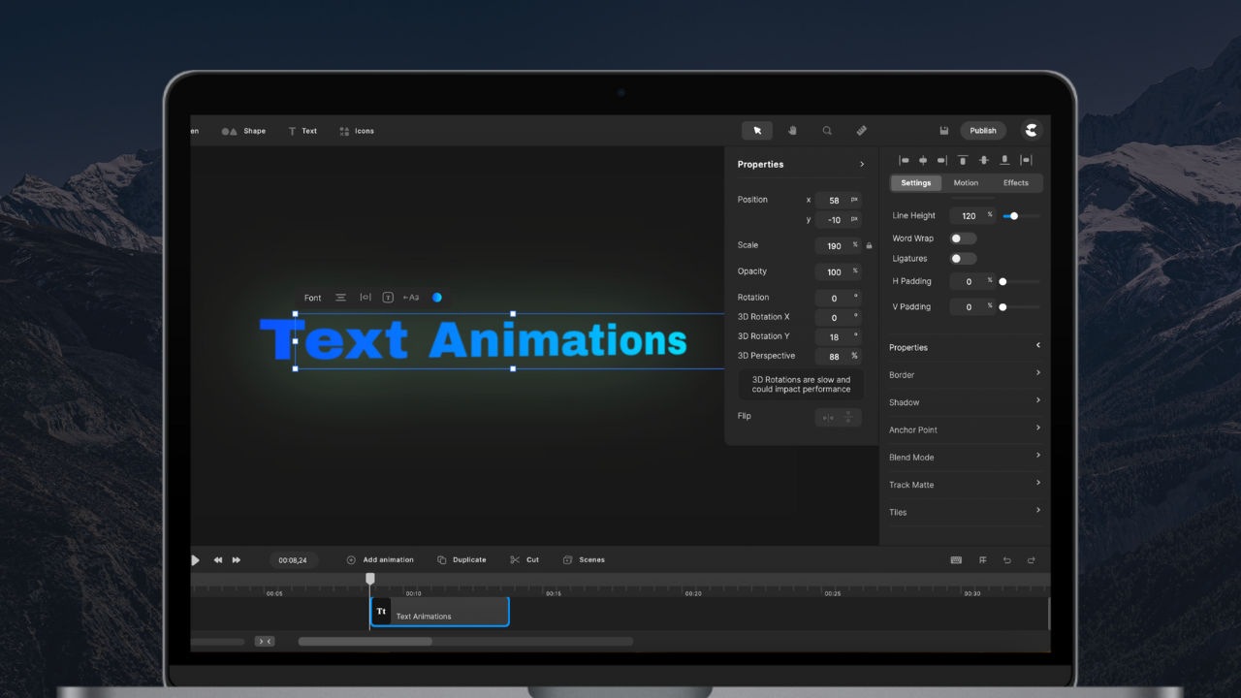The height and width of the screenshot is (698, 1241).
Task: Open keyboard shortcuts icon in timeline bar
Action: click(x=956, y=560)
